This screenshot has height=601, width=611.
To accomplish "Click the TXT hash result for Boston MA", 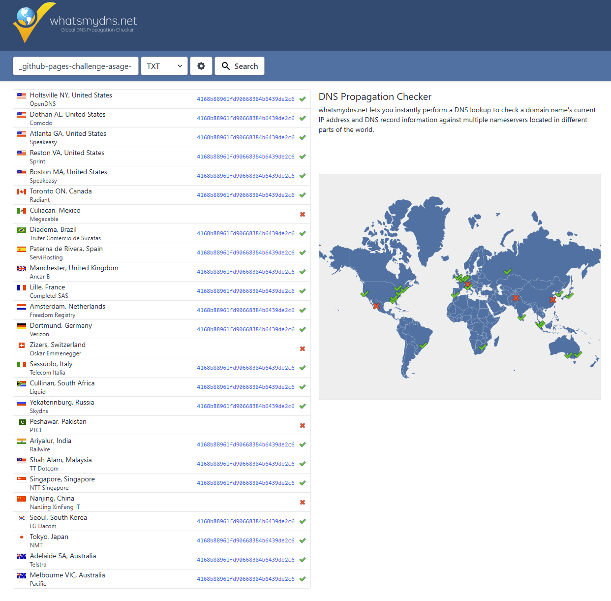I will pyautogui.click(x=245, y=176).
